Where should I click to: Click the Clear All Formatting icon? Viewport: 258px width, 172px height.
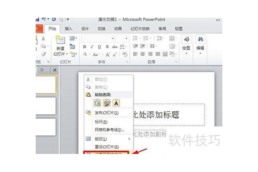pos(125,54)
